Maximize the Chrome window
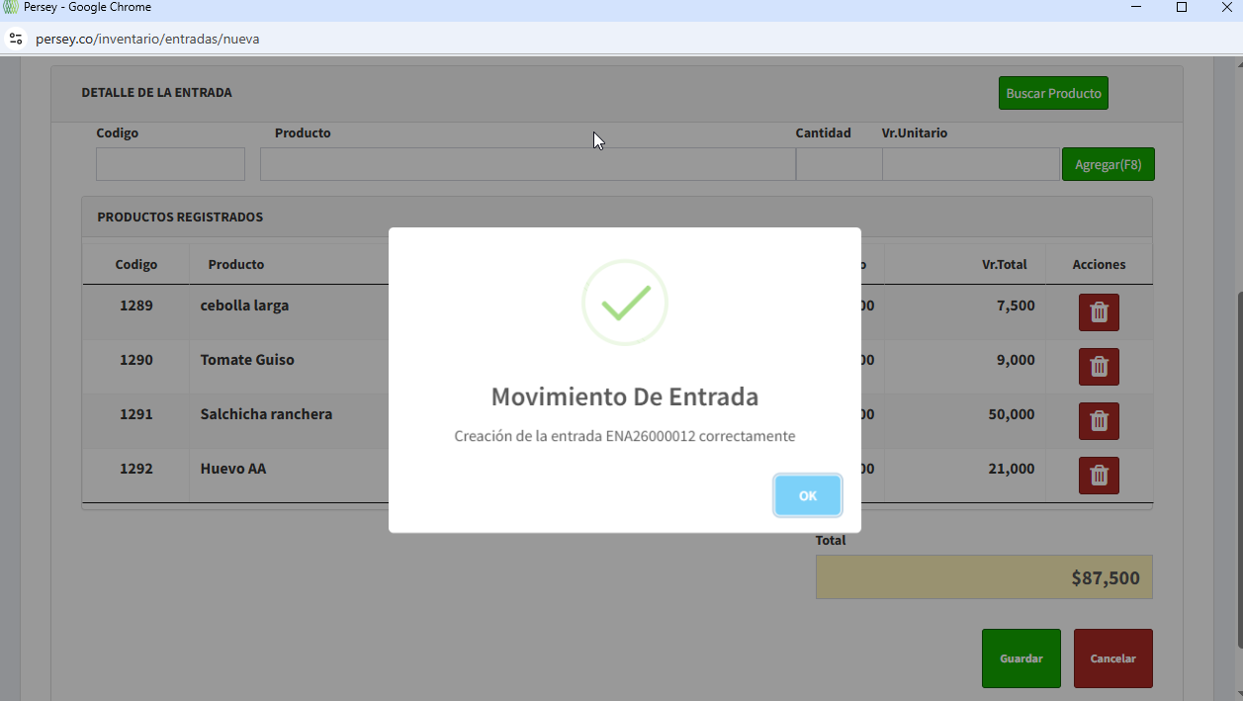The height and width of the screenshot is (701, 1243). tap(1181, 7)
